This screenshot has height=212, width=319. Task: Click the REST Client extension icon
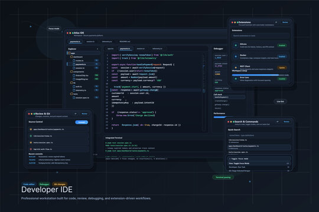pyautogui.click(x=236, y=67)
